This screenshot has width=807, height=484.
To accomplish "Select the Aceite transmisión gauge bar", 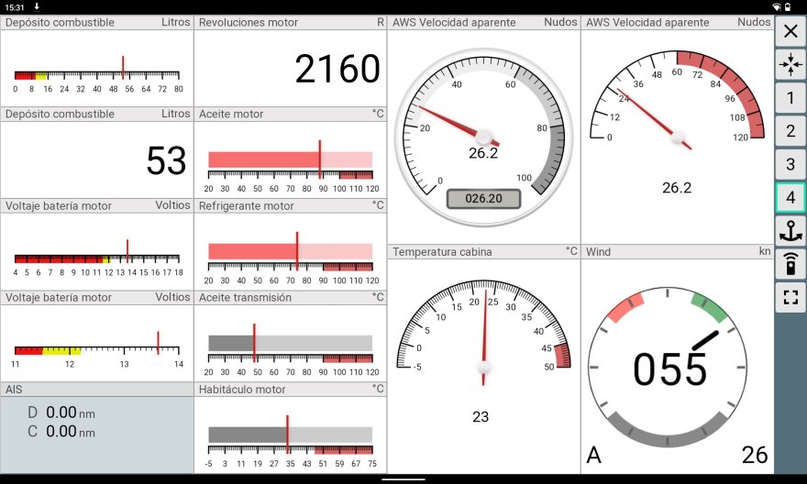I will (x=290, y=343).
